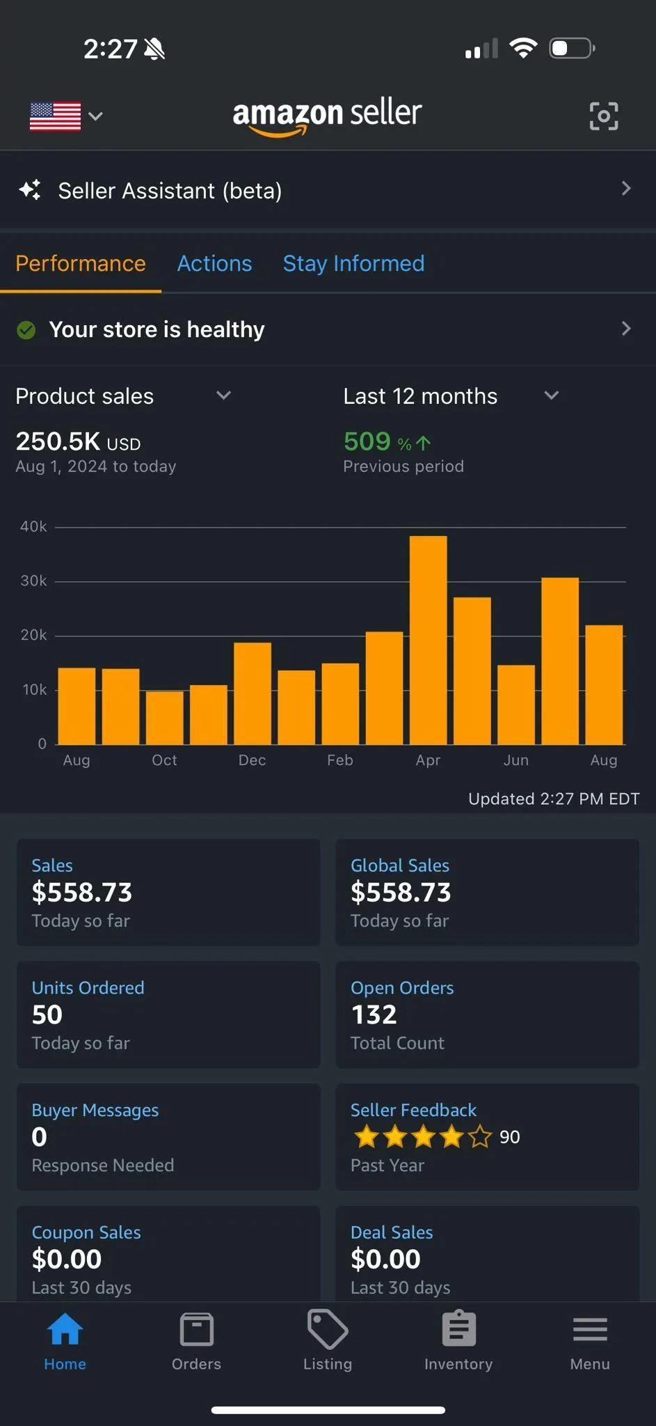
Task: Open the hamburger Menu icon
Action: tap(590, 1330)
